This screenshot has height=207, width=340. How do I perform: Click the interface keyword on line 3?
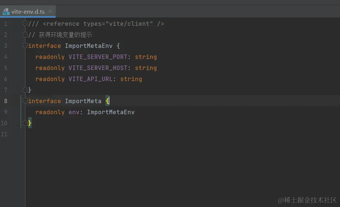(x=45, y=46)
